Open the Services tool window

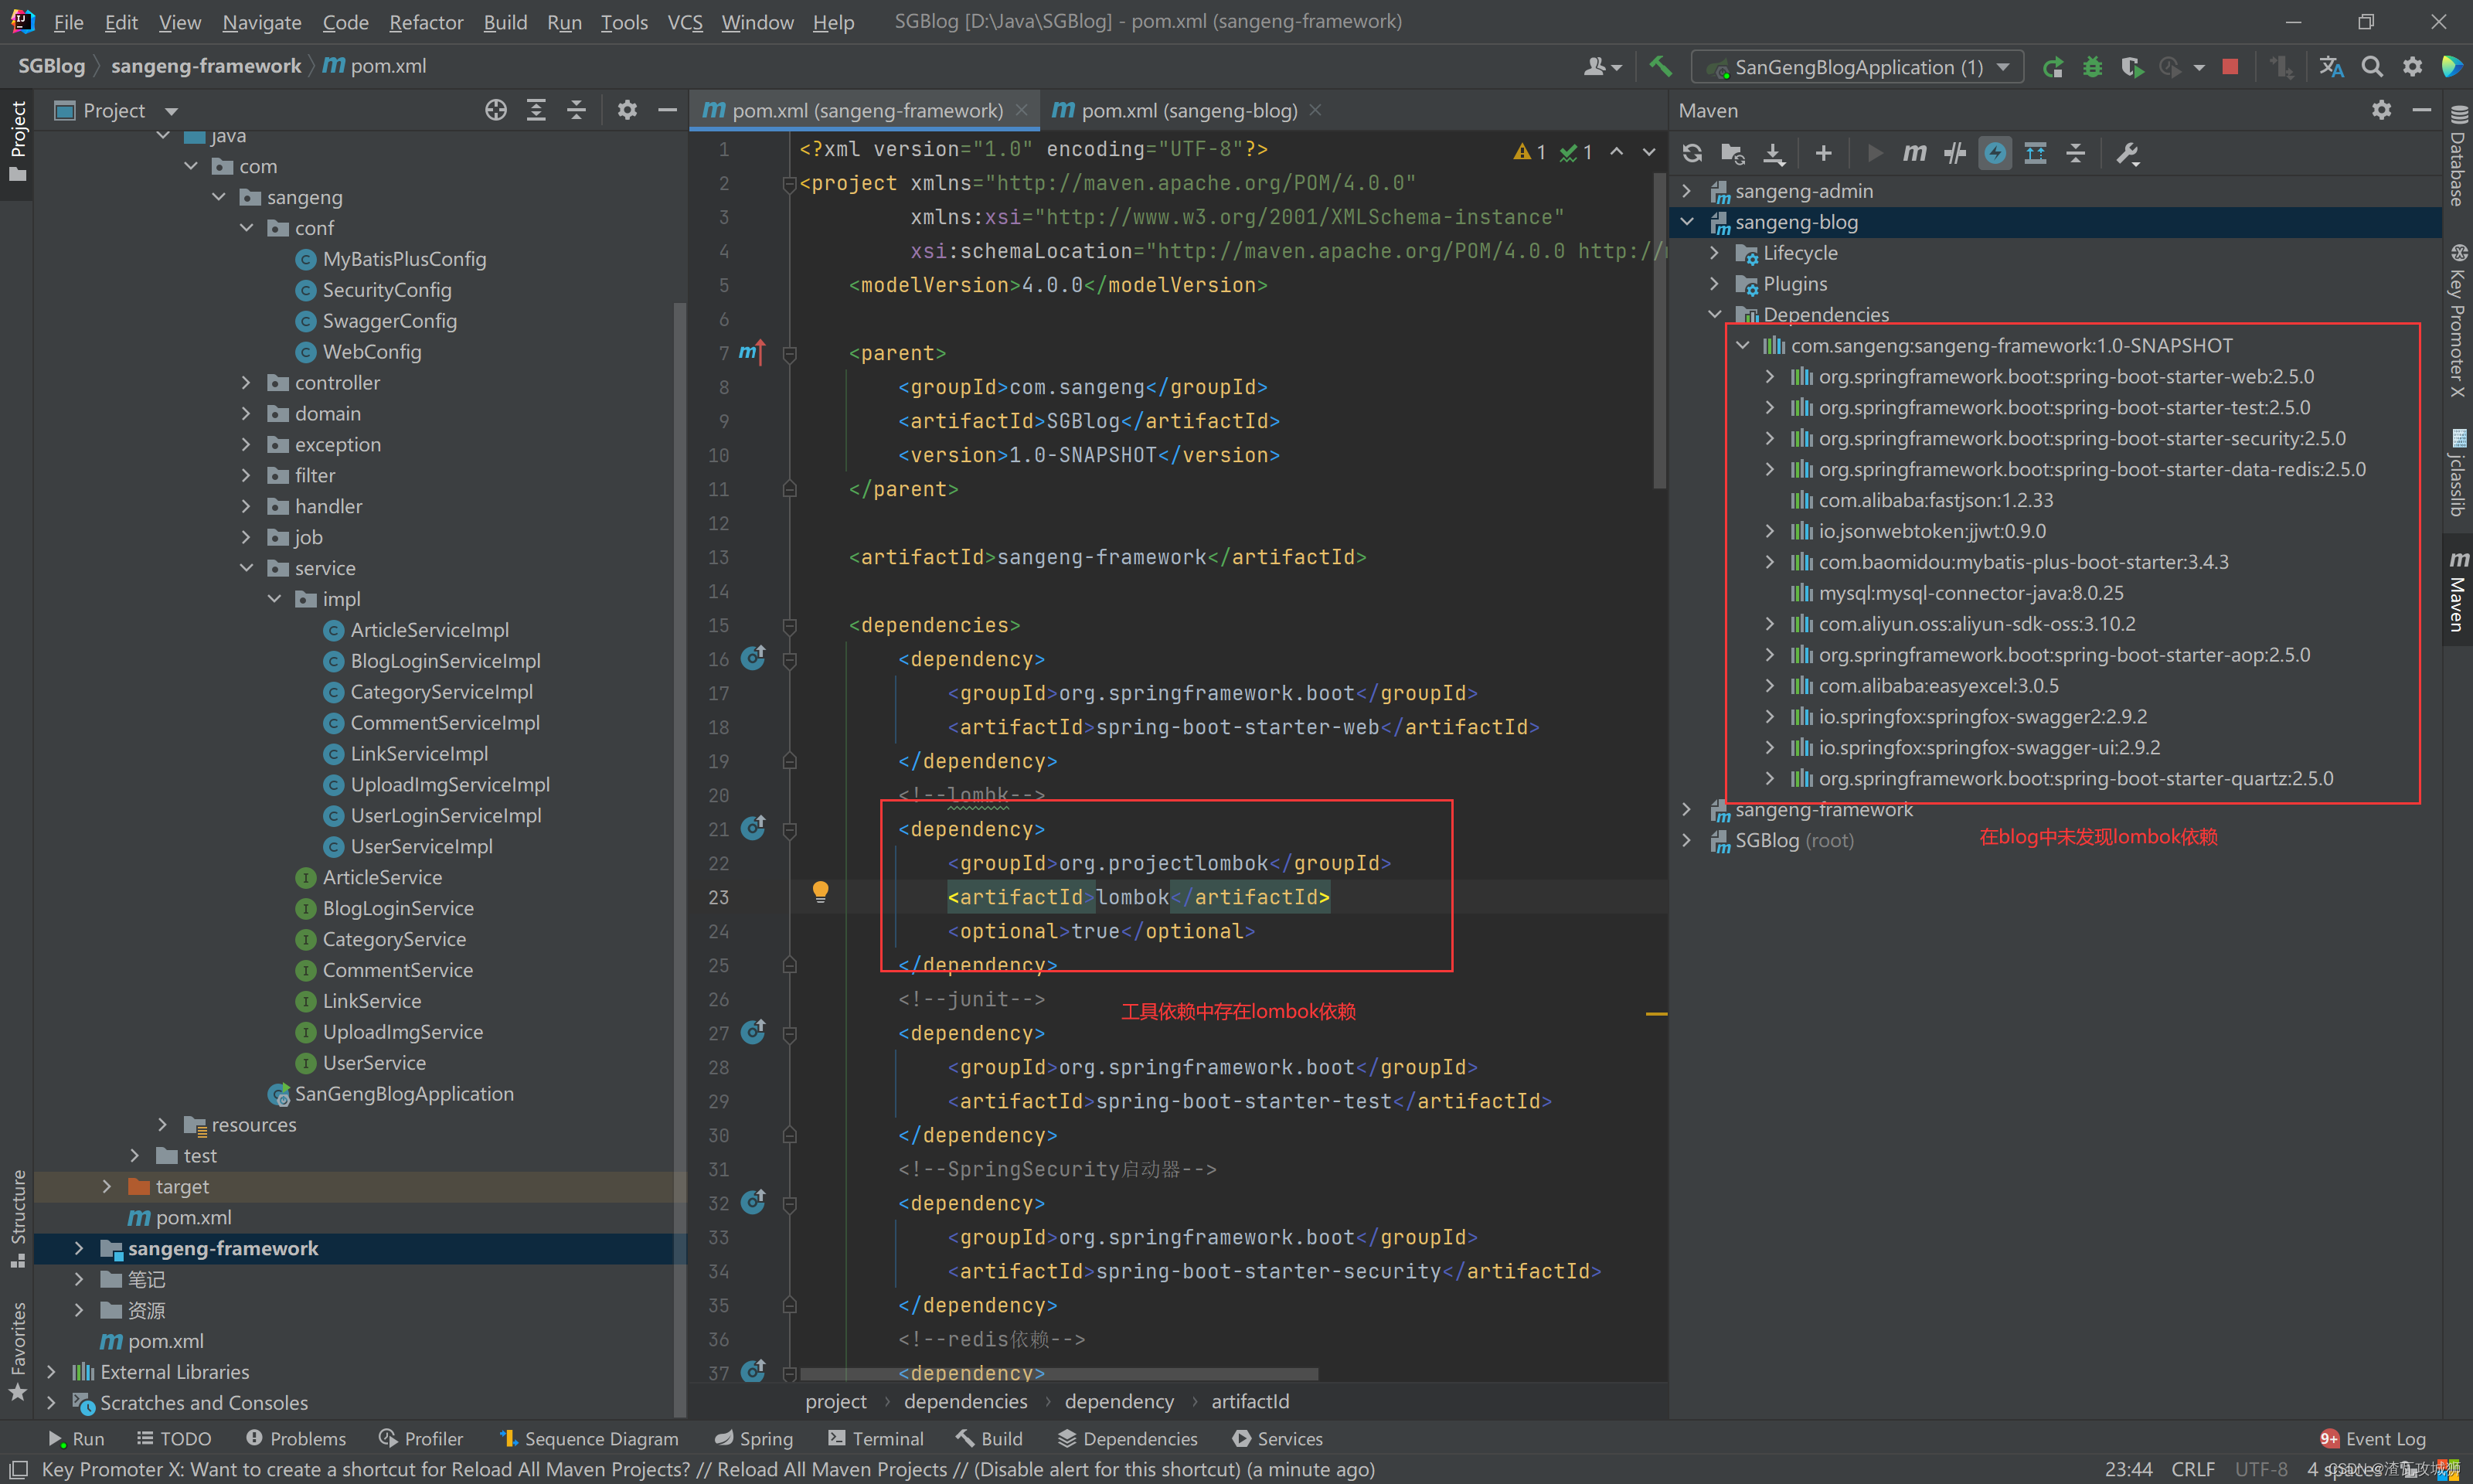tap(1277, 1438)
